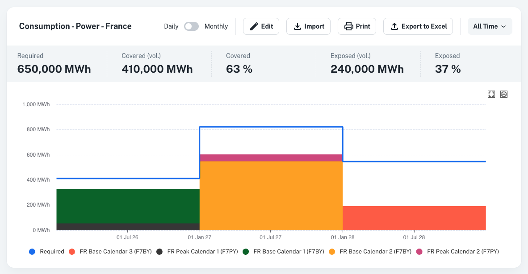Screen dimensions: 528x274
Task: Click the Export to Excel text
Action: pos(424,26)
